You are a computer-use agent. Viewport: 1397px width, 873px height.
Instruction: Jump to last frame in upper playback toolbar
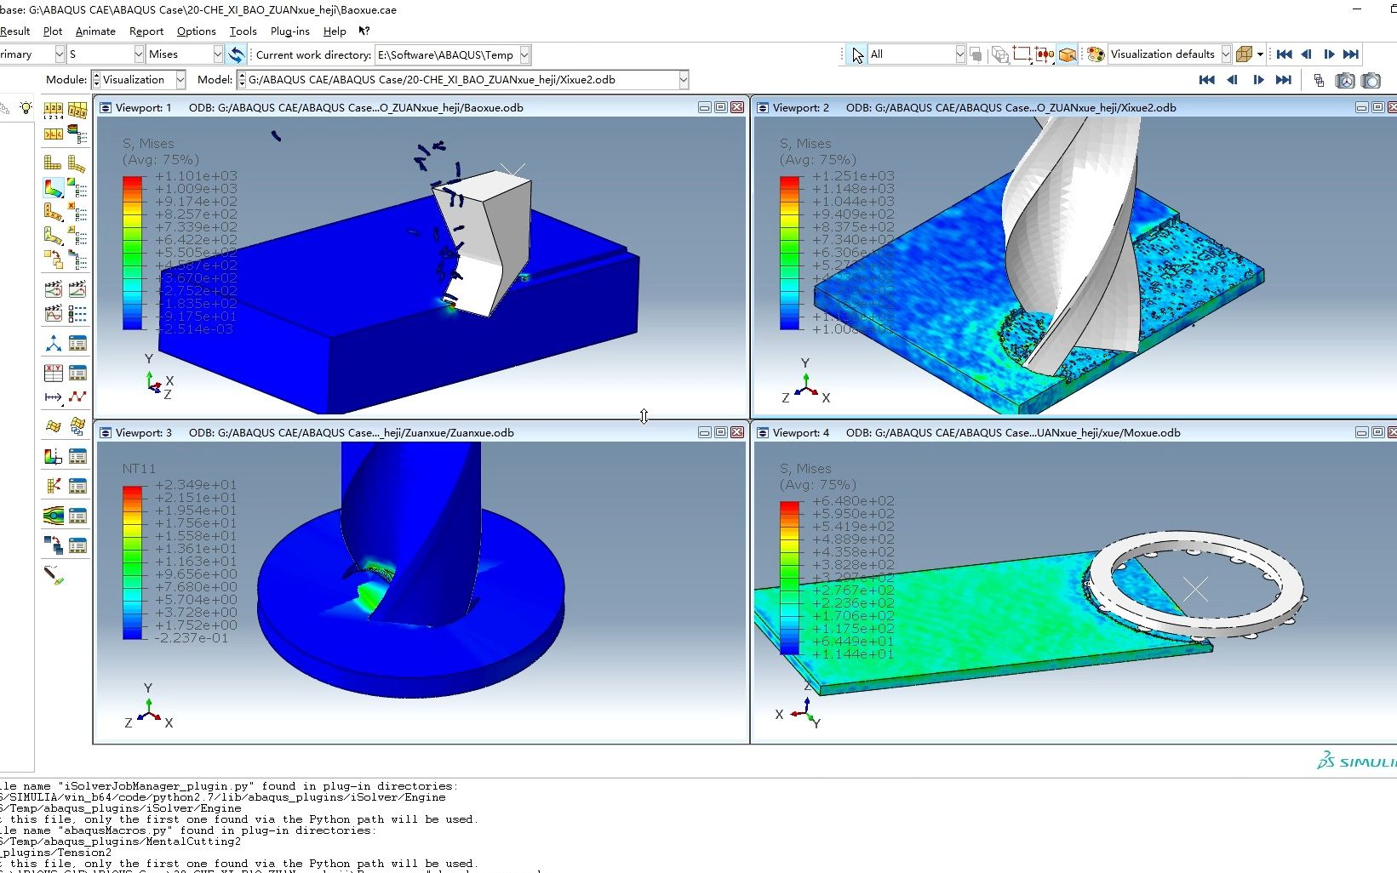[x=1351, y=54]
